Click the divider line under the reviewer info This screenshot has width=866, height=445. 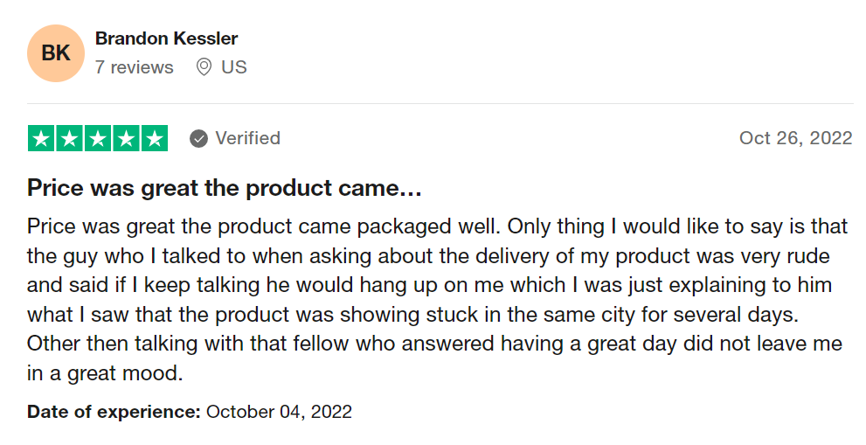point(440,103)
